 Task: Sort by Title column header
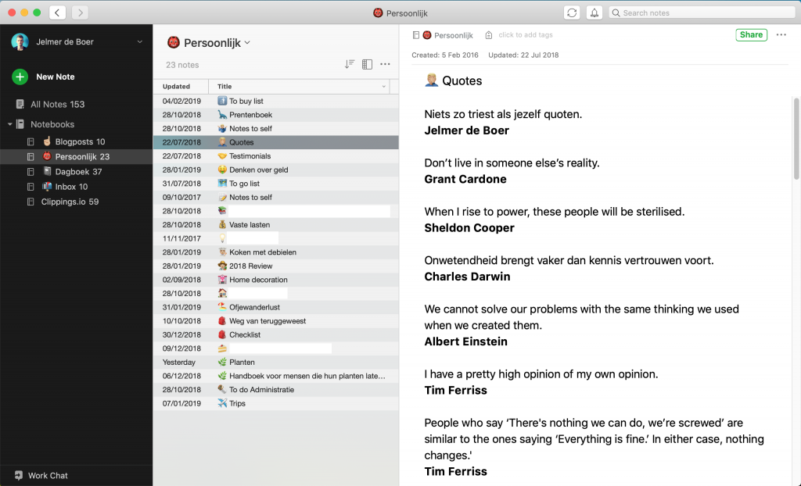pos(299,86)
